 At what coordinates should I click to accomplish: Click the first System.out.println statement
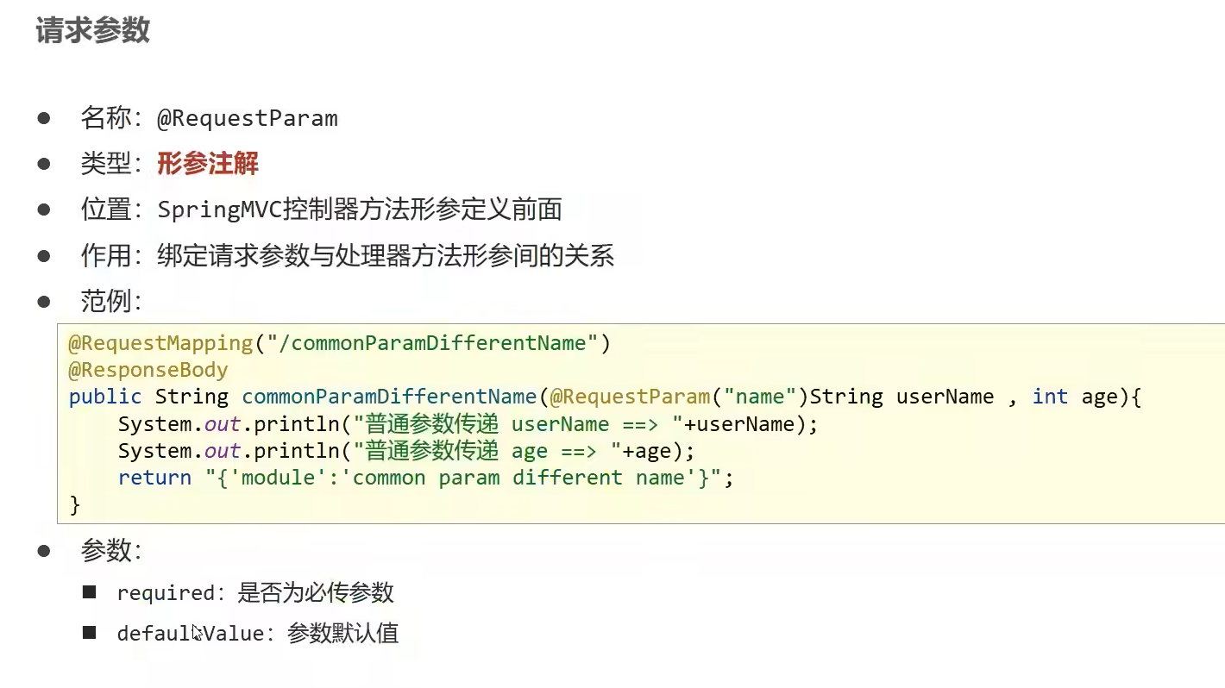(x=468, y=424)
